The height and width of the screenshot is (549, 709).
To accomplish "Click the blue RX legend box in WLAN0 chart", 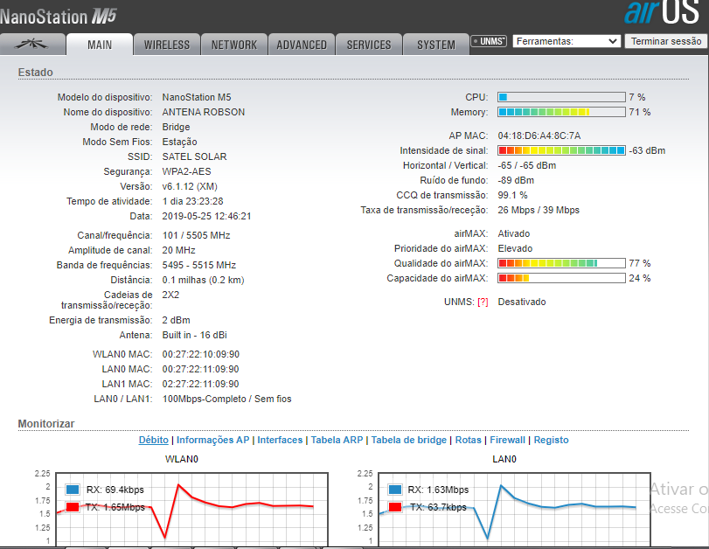I will (x=73, y=490).
